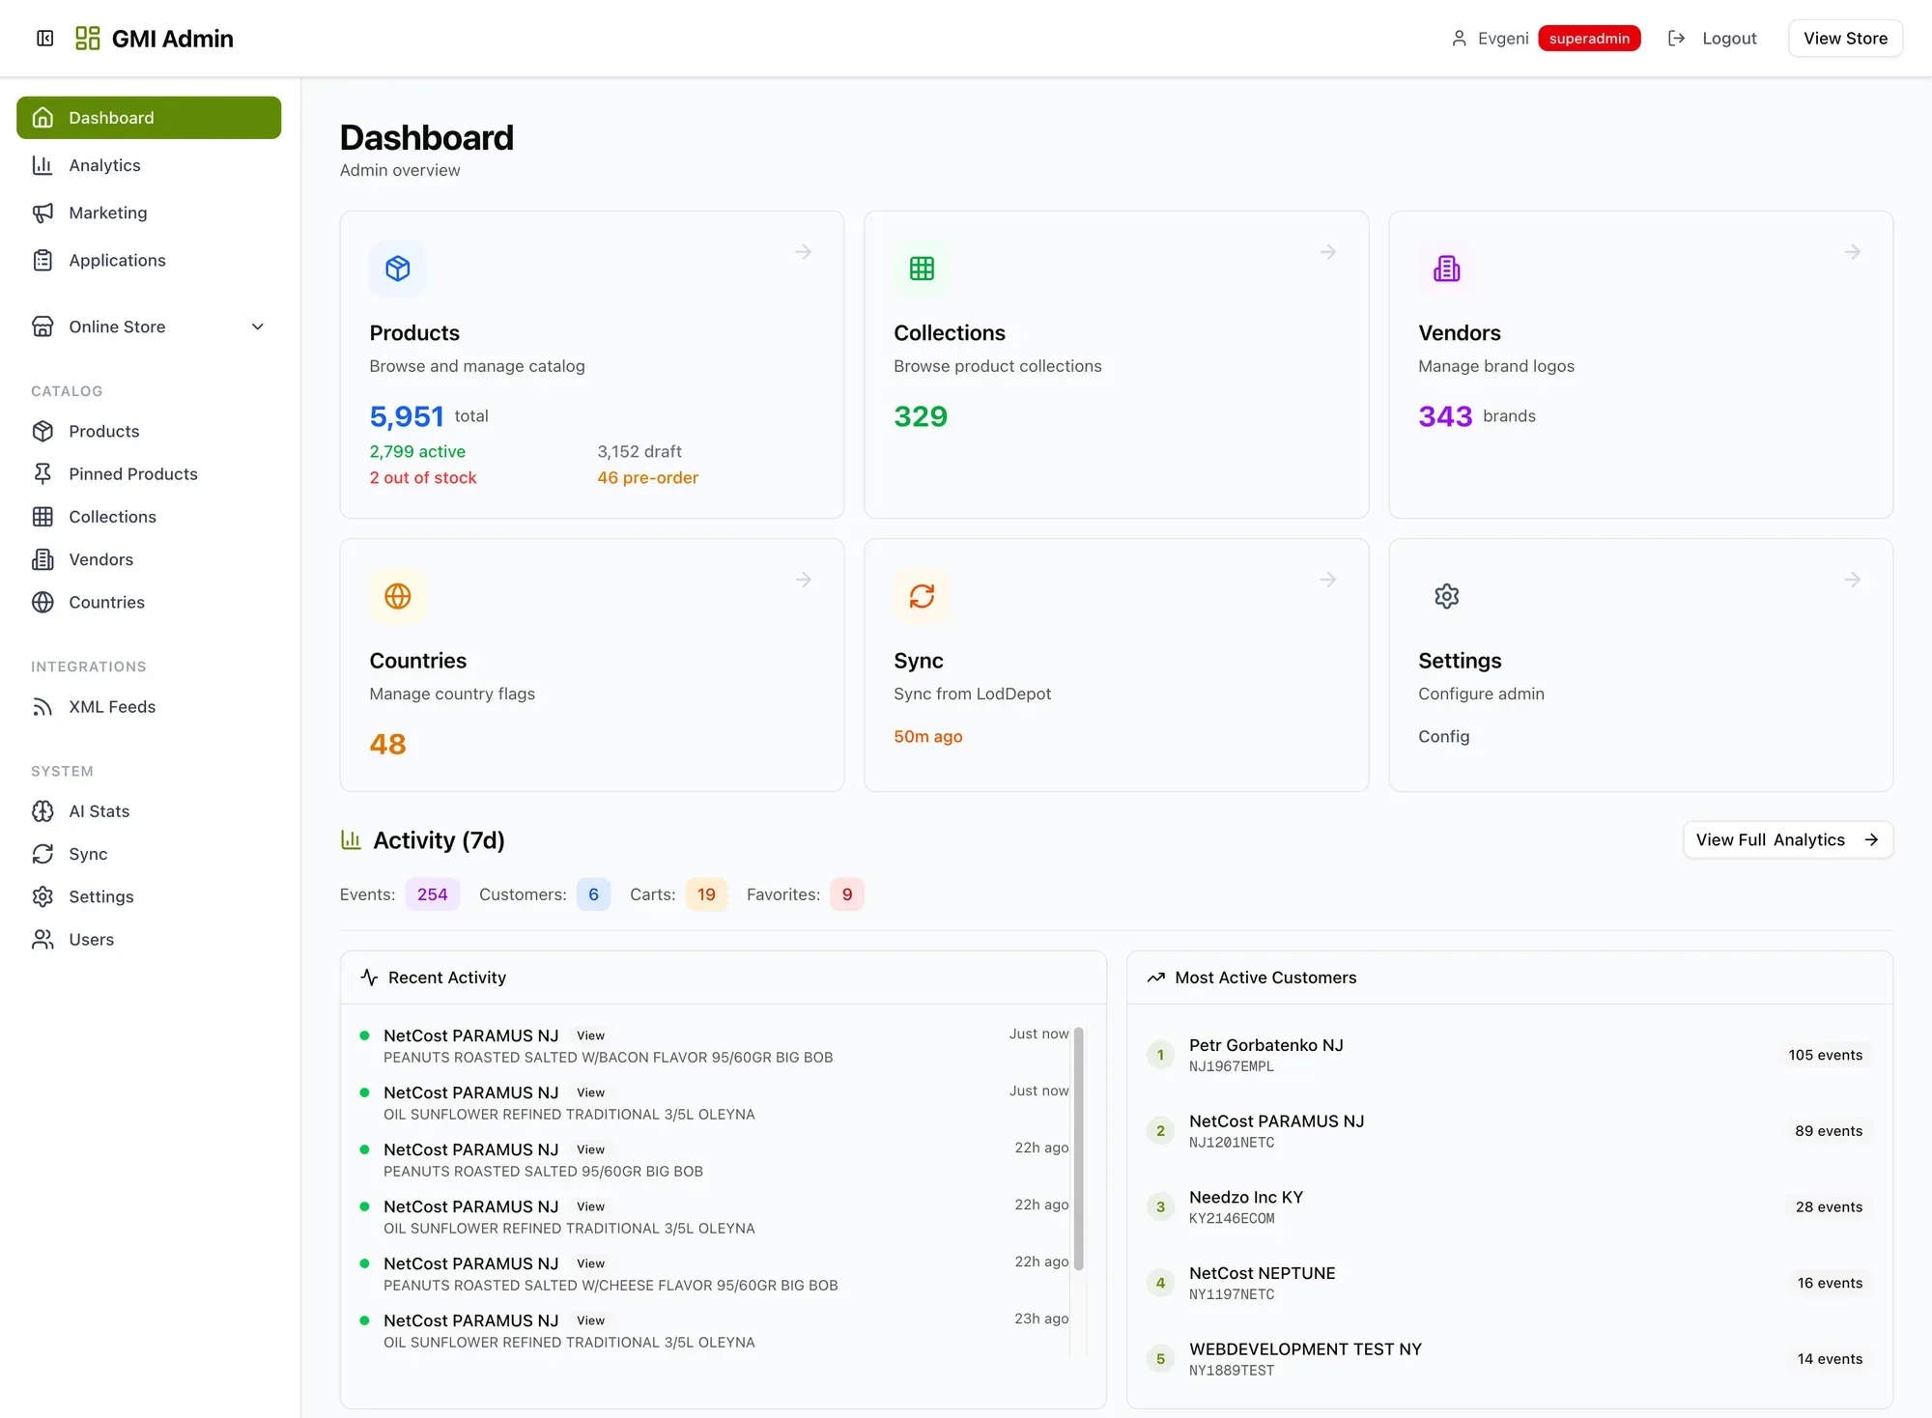This screenshot has width=1932, height=1418.
Task: Click the arrow on the Vendors card
Action: click(1852, 252)
